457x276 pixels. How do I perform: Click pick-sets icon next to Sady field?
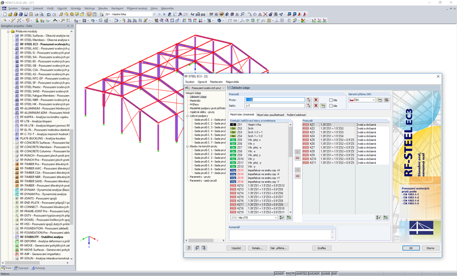pos(309,106)
